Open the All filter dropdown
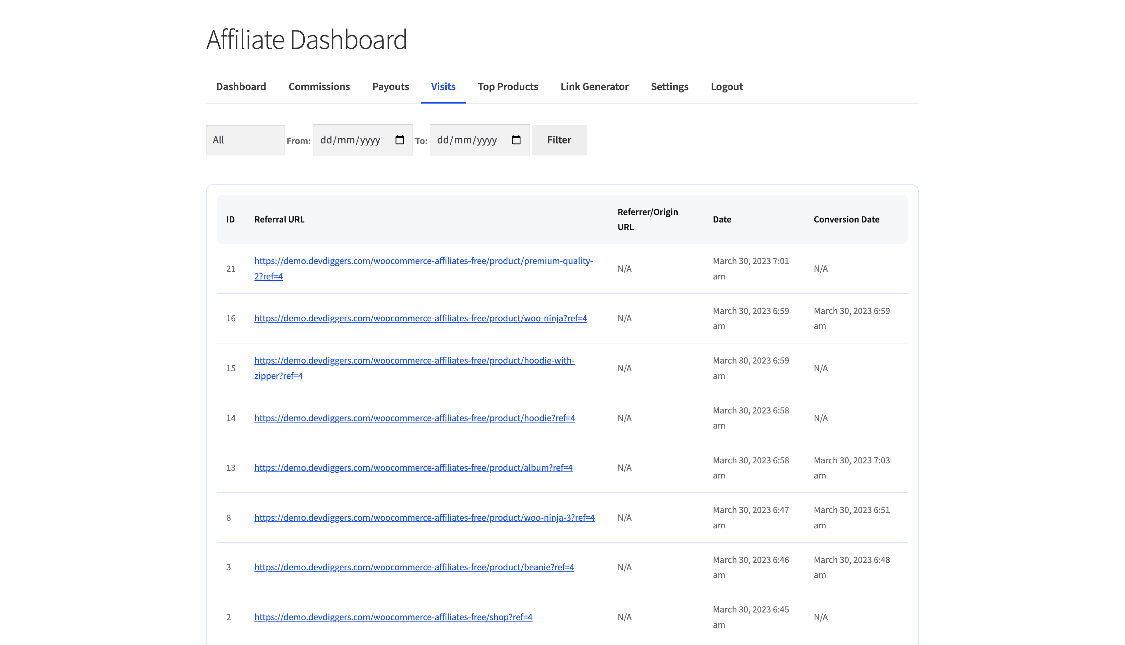1125x645 pixels. 245,139
